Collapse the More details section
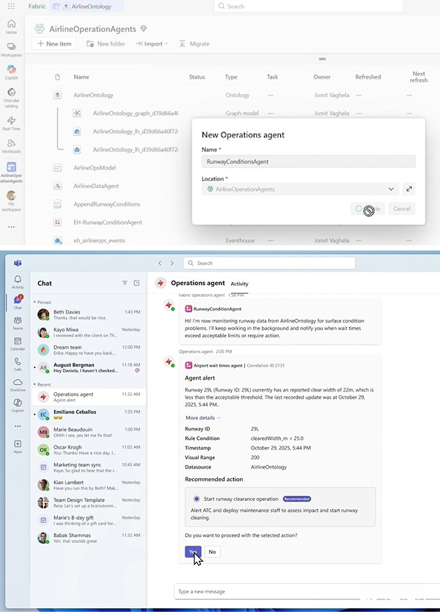The height and width of the screenshot is (614, 440). point(203,417)
